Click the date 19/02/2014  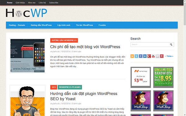tap(66, 51)
